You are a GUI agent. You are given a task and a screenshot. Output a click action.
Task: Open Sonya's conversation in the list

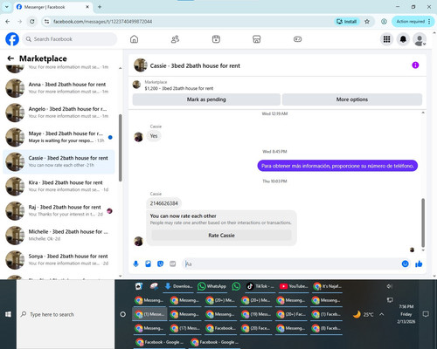point(59,260)
